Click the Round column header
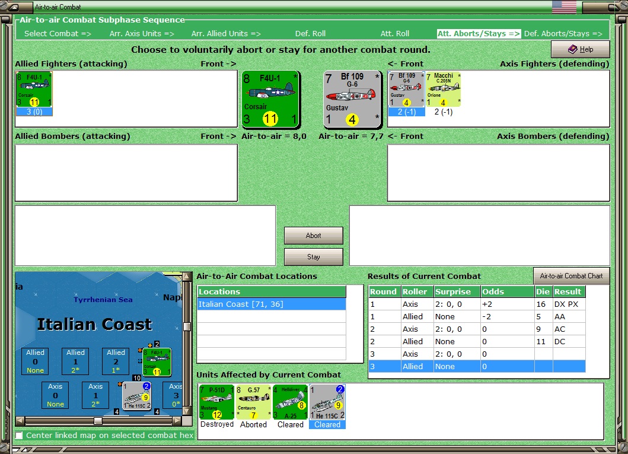 (384, 292)
